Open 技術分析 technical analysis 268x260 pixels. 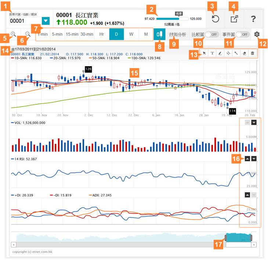click(x=177, y=34)
